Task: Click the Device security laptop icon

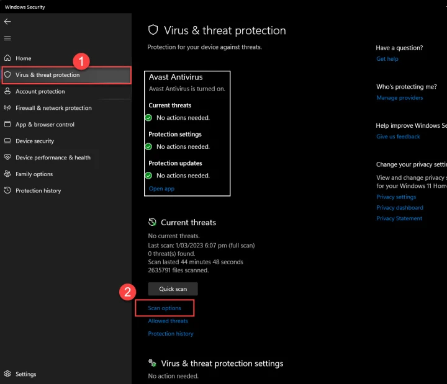Action: coord(7,141)
